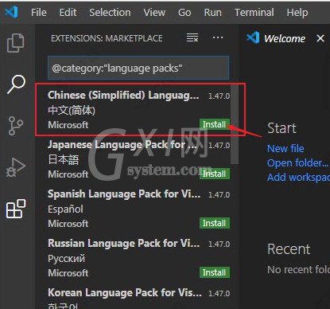Click the Add workspace folder link
This screenshot has height=309, width=330.
298,178
